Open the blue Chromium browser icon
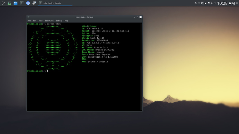This screenshot has height=134, width=239. [28, 3]
